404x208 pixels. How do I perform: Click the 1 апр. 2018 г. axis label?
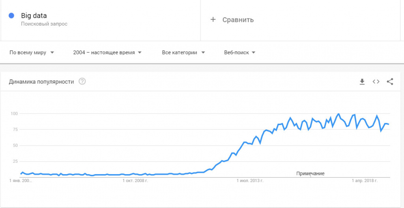pyautogui.click(x=365, y=181)
